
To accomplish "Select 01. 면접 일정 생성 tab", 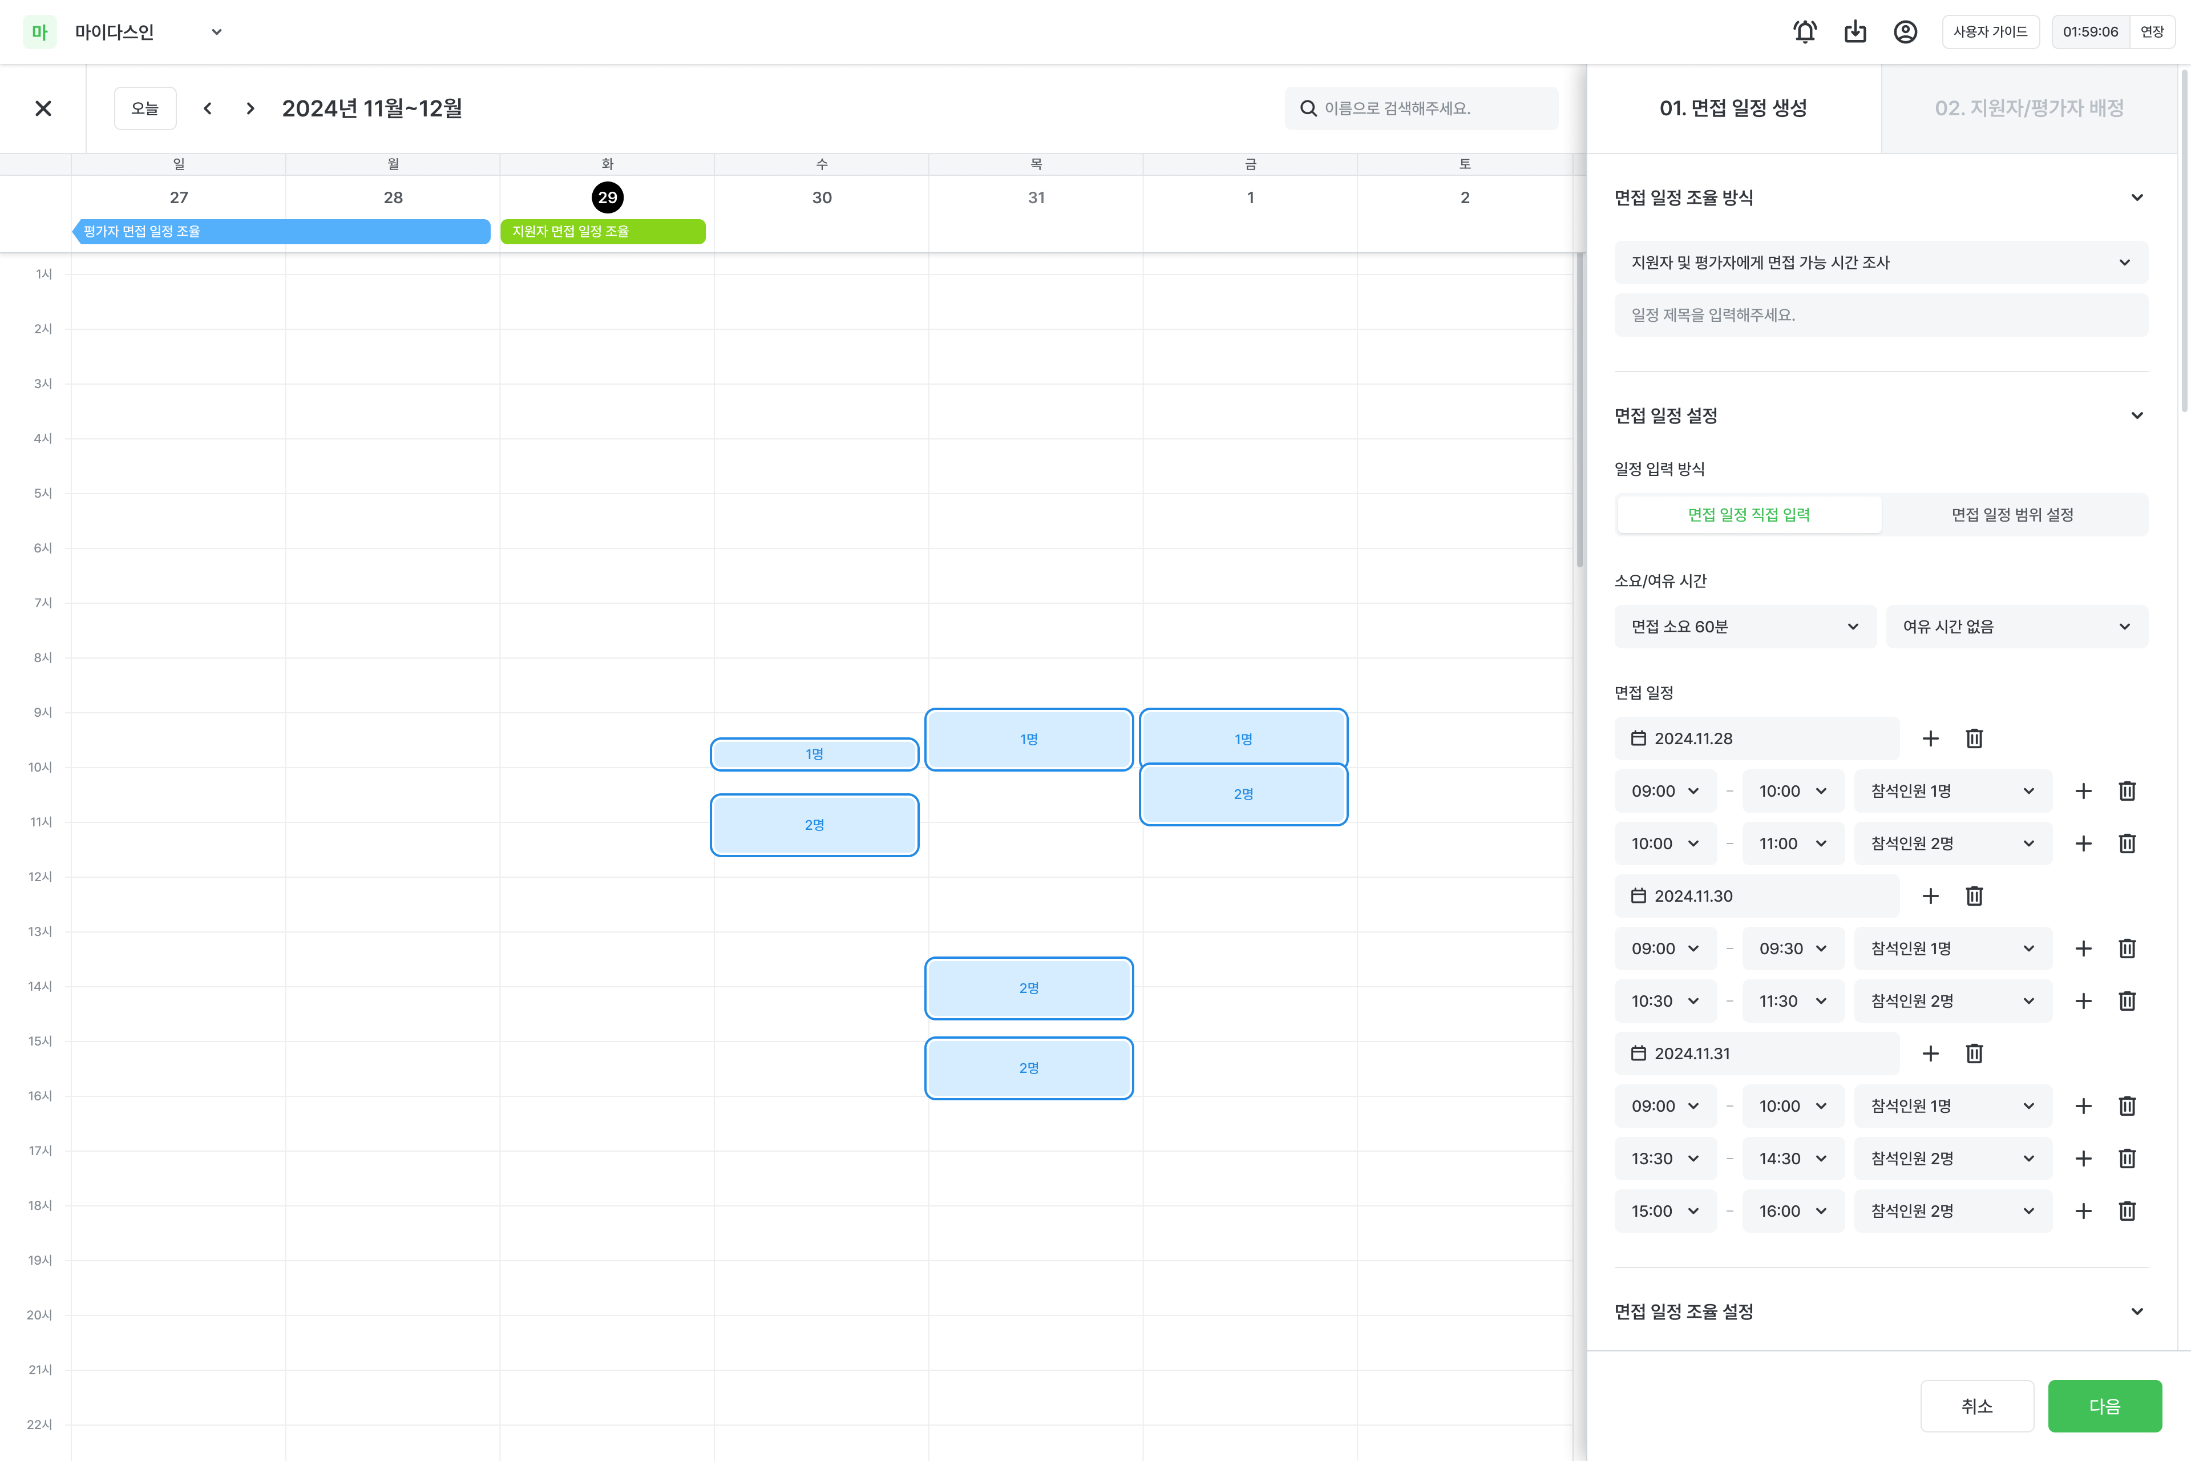I will pos(1733,108).
